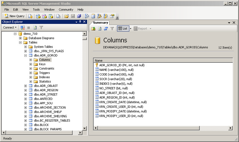Select dbo._KRN_SYS_FLAGS table
This screenshot has height=142, width=239.
[49, 51]
